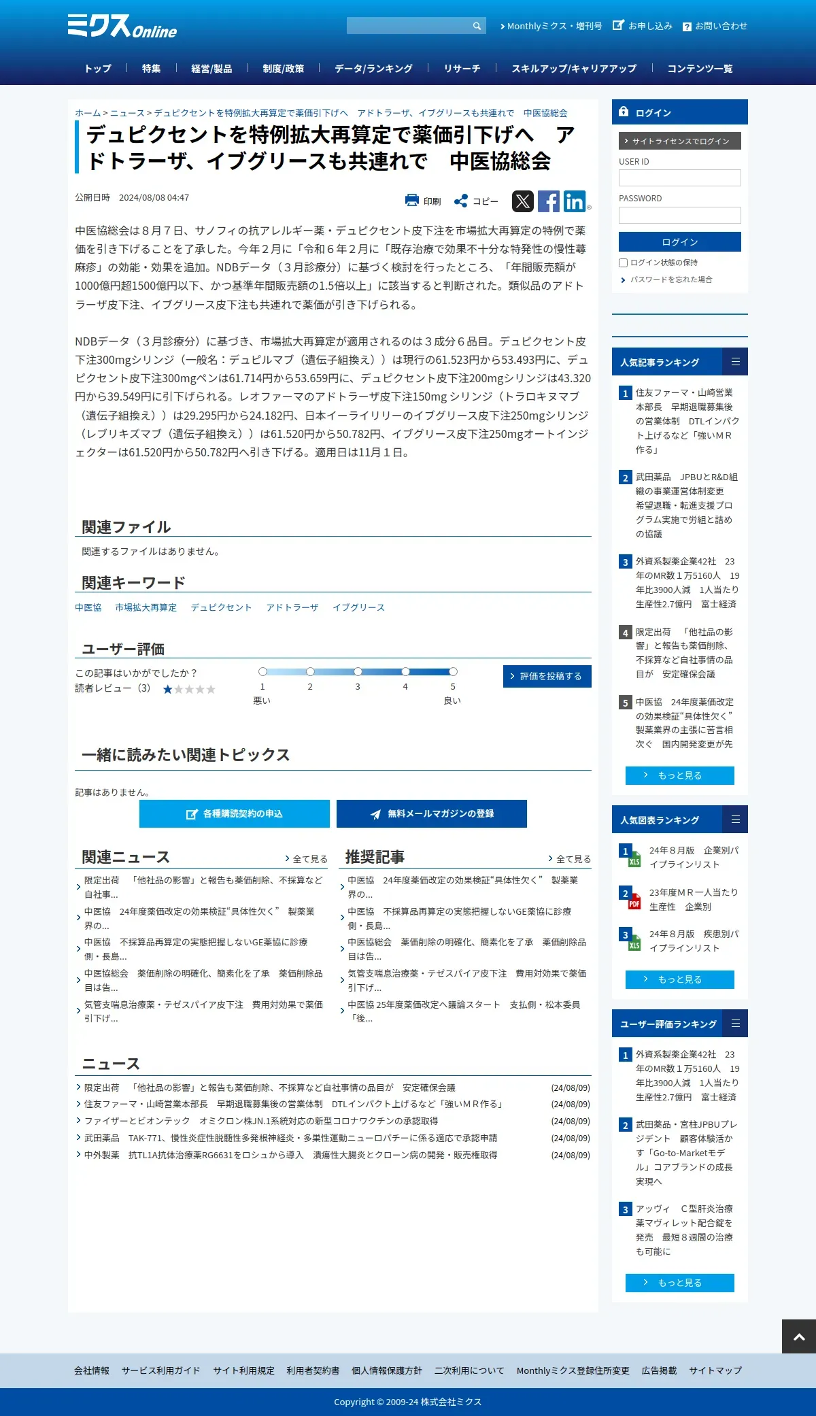Open 特集 nav menu
816x1416 pixels.
(152, 68)
